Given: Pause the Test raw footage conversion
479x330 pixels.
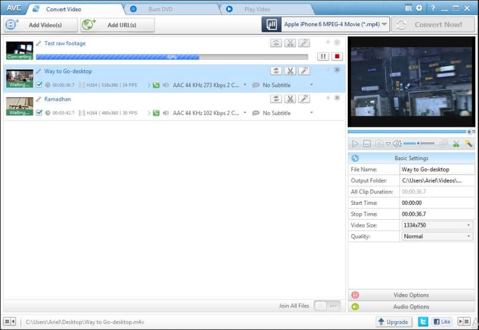Looking at the screenshot, I should 323,57.
